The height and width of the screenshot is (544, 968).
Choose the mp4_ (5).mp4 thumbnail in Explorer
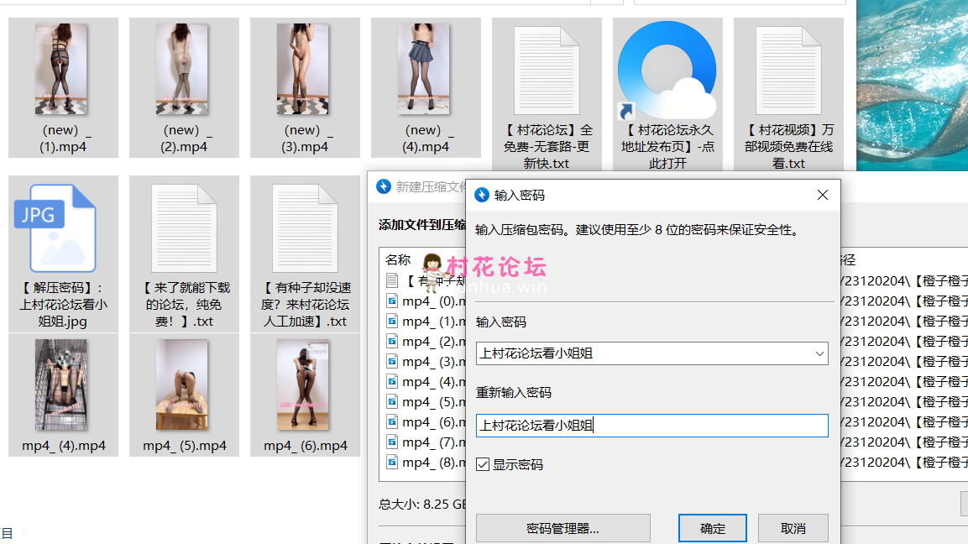click(182, 384)
